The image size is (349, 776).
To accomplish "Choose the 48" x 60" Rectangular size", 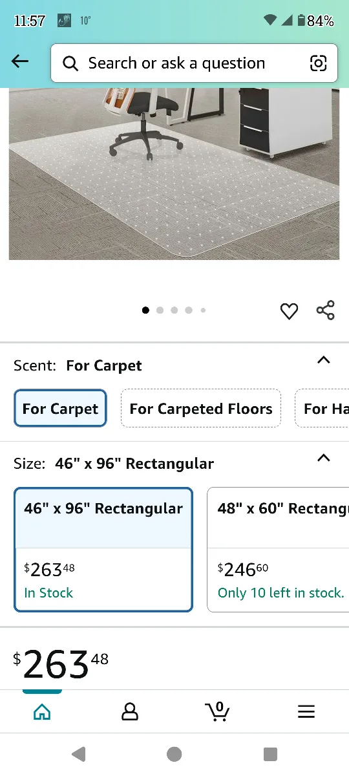I will pyautogui.click(x=278, y=550).
